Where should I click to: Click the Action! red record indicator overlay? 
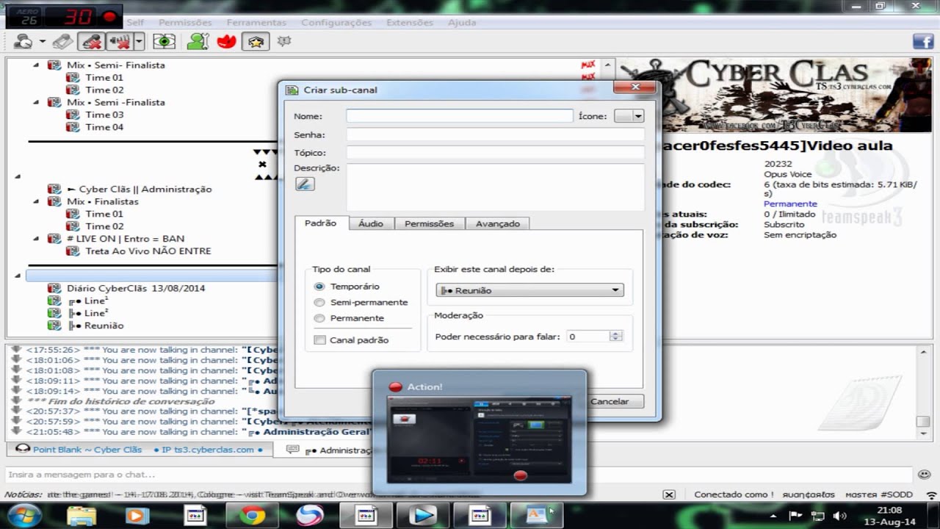click(109, 16)
